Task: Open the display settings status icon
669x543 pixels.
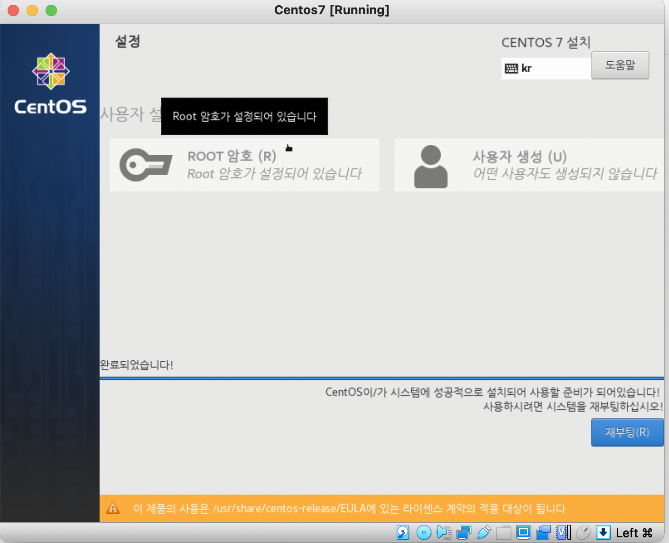Action: point(523,533)
